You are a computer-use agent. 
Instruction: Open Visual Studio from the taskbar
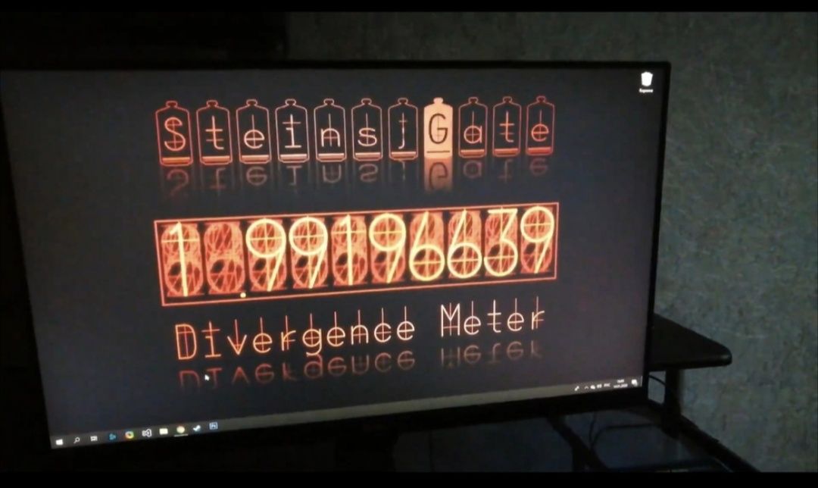(147, 433)
